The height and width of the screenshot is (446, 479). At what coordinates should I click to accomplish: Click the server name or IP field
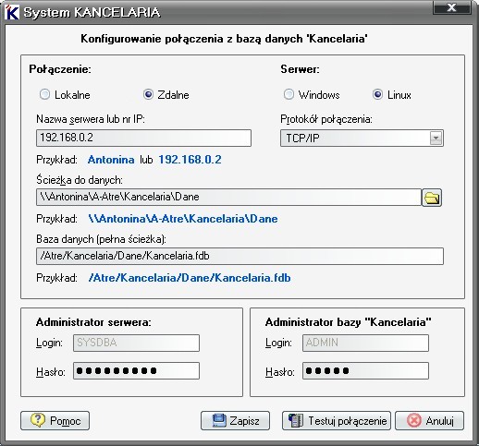[143, 138]
